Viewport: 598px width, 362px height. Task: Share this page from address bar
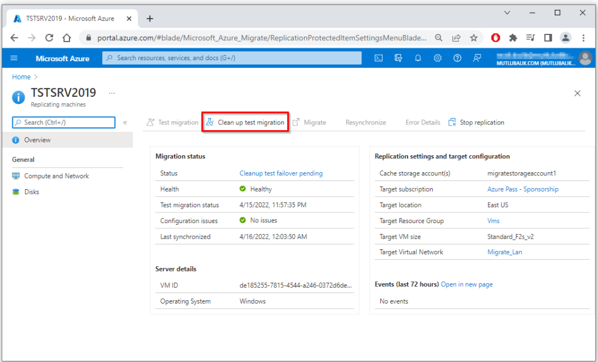[x=456, y=38]
